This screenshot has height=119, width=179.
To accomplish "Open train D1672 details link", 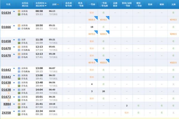I will 6,97.
